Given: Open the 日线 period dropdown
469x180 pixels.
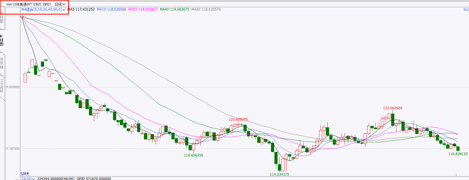Looking at the screenshot, I should tap(60, 4).
